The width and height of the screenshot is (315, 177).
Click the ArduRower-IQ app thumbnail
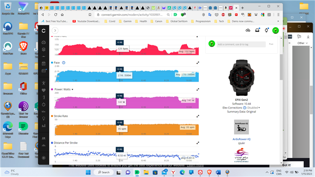pos(242,127)
